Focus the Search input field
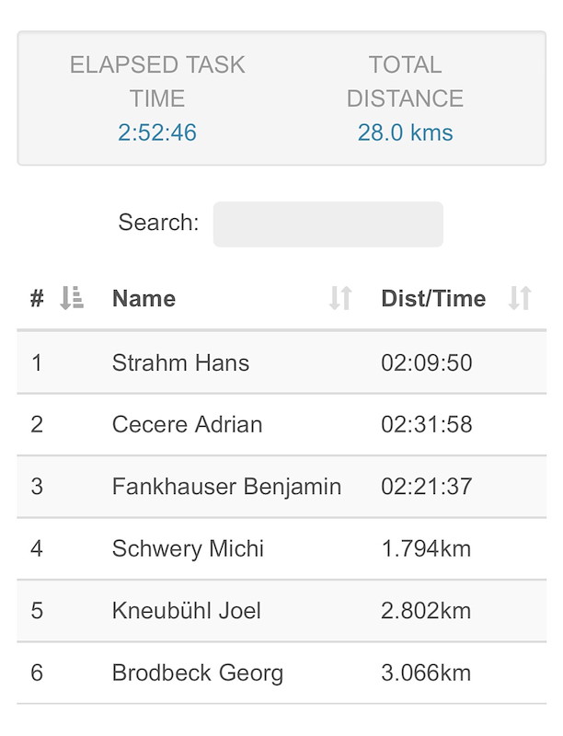 327,224
